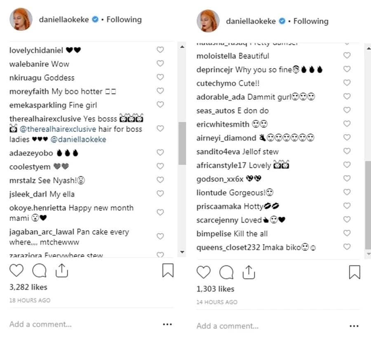Image resolution: width=371 pixels, height=338 pixels.
Task: Like nkiruagu's Goddess comment
Action: click(x=160, y=77)
